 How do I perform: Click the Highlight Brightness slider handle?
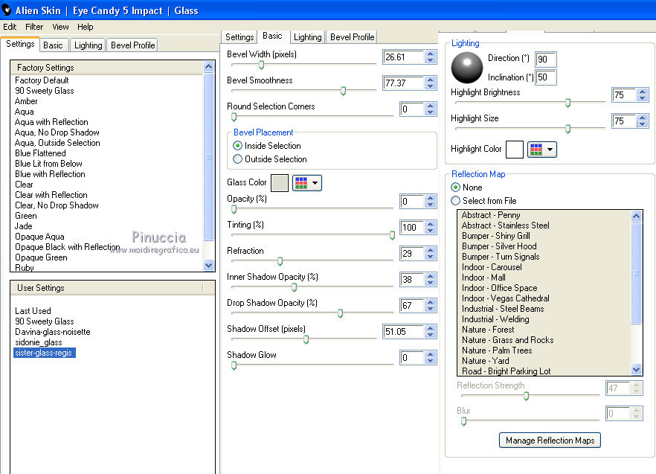tap(567, 103)
